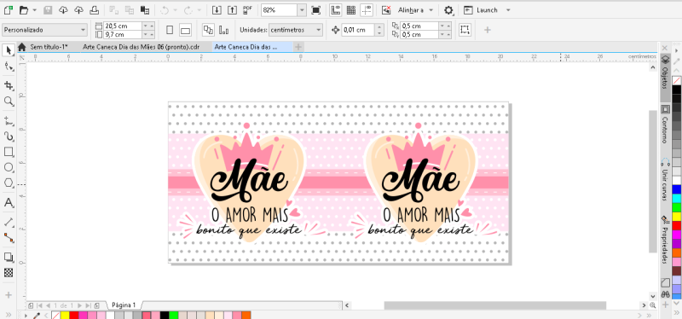This screenshot has height=319, width=682.
Task: Open the Options gear
Action: [448, 10]
